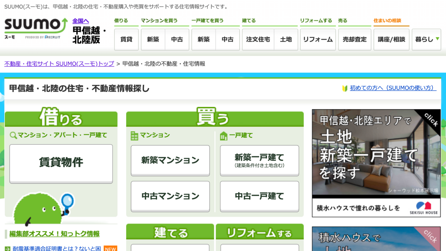Click the 中古一戸建て button
Viewport: 446px width, 251px height.
[x=260, y=196]
